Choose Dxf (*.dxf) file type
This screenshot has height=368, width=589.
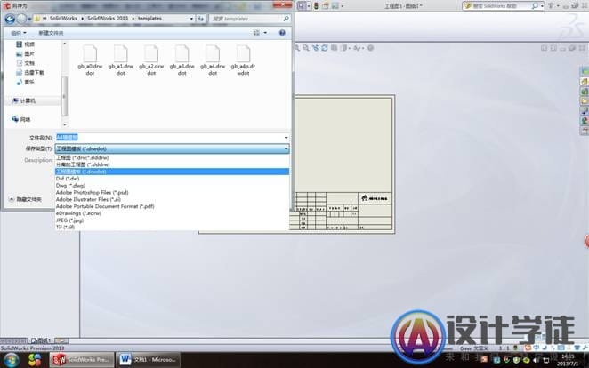coord(172,179)
